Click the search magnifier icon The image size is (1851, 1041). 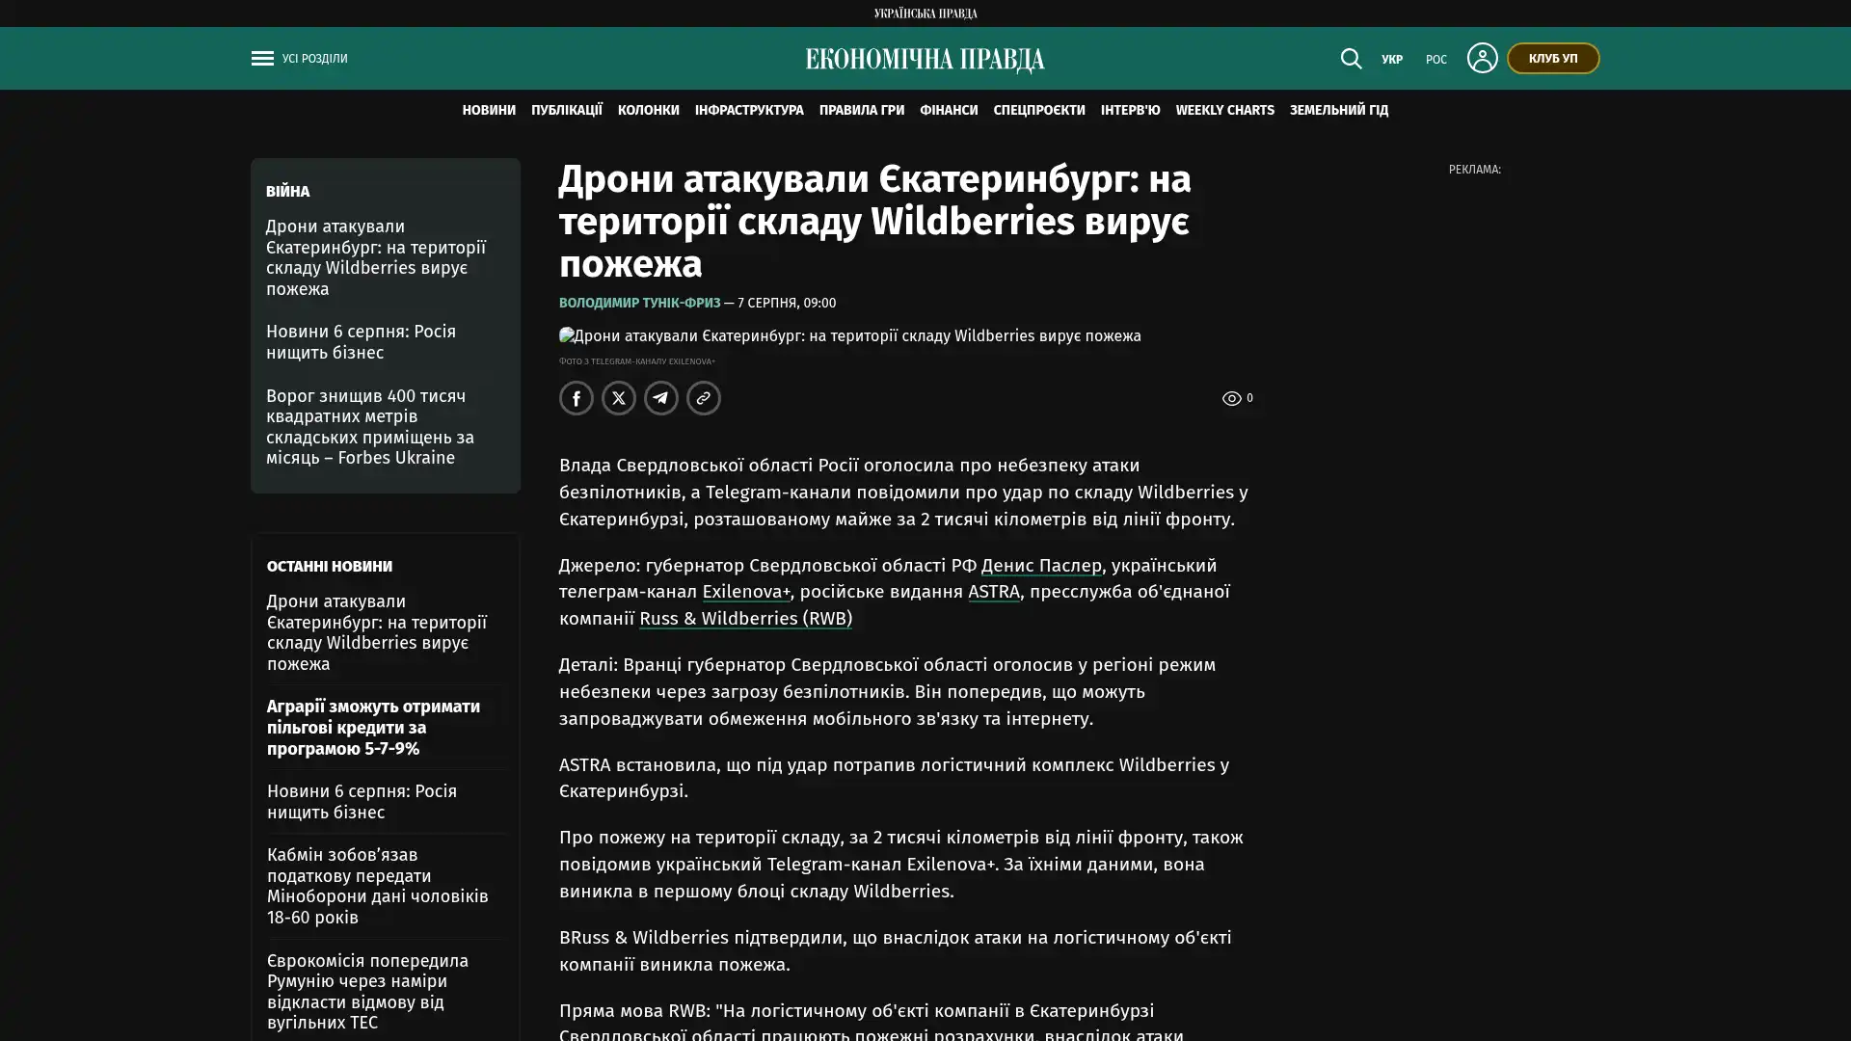[1351, 59]
